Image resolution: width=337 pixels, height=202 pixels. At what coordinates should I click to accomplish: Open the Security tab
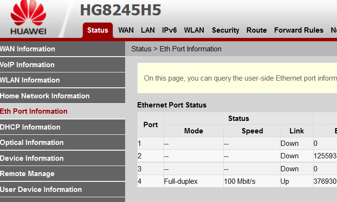coord(225,30)
